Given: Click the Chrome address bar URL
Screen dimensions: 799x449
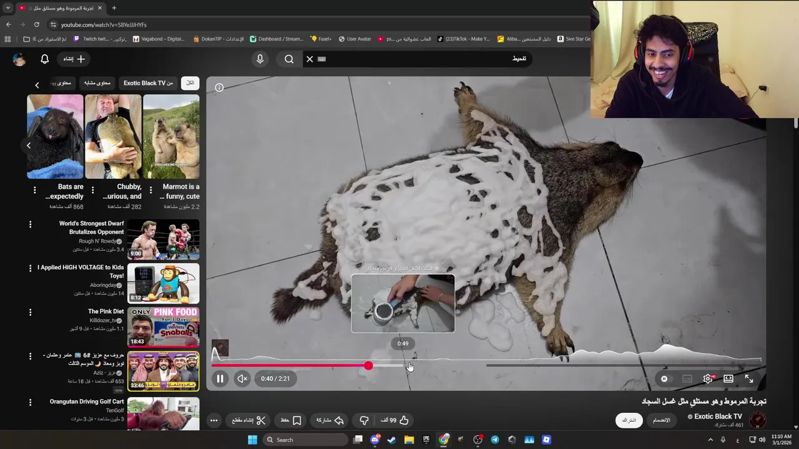Looking at the screenshot, I should (x=104, y=25).
